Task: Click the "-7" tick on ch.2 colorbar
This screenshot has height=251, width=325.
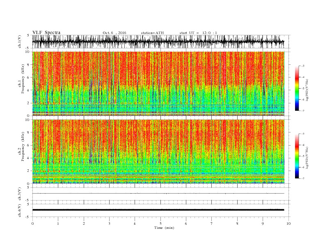Action: [302, 178]
